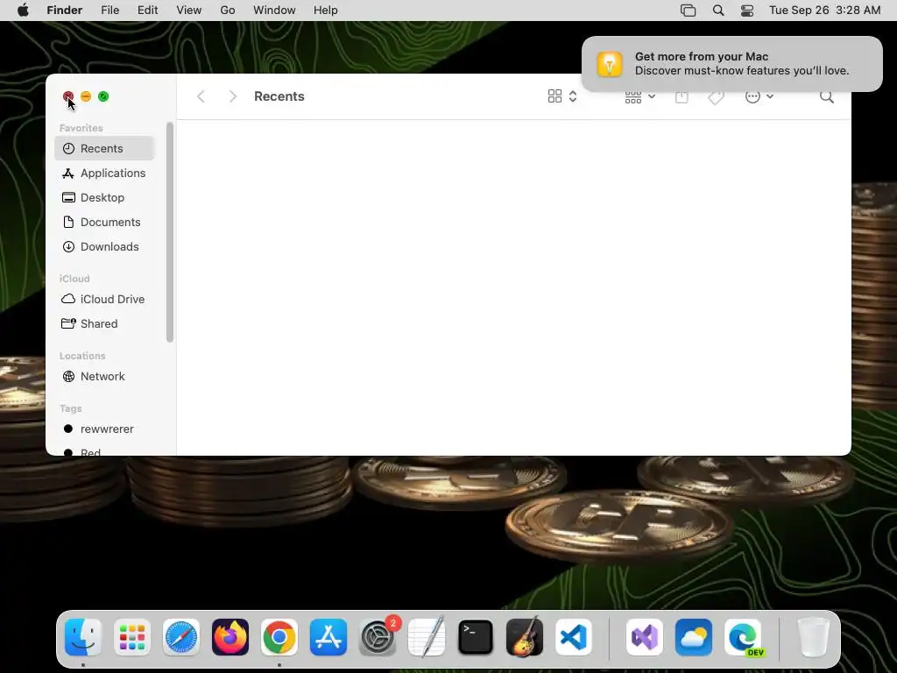Open the Edit Tags button
Screen dimensions: 897x673
click(x=716, y=97)
